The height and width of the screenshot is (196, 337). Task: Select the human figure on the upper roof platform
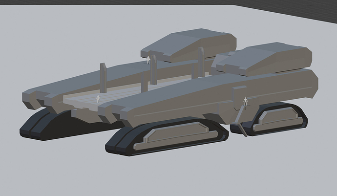pyautogui.click(x=148, y=60)
